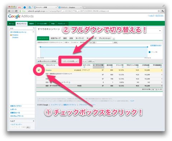
Task: Open the 自動化 dropdown button
Action: point(91,61)
